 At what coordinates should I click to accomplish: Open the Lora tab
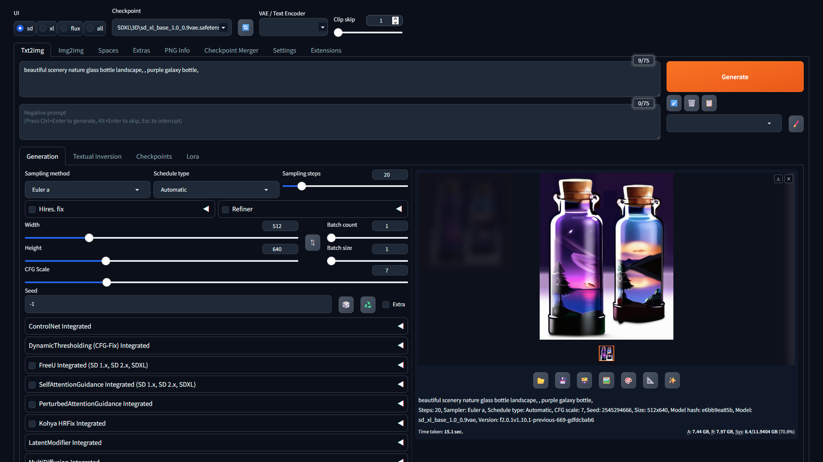pyautogui.click(x=192, y=157)
